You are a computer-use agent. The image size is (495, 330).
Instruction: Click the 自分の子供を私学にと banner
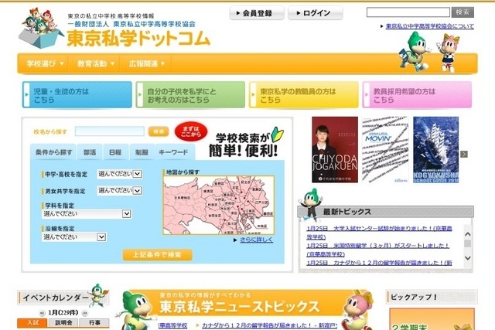pos(190,95)
